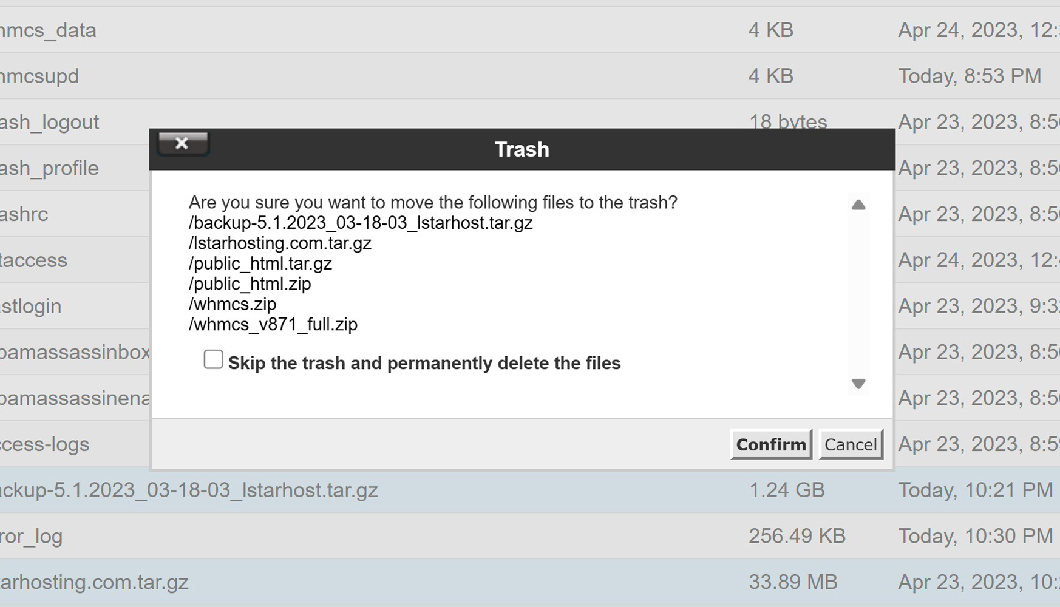
Task: Click the scroll down arrow in the dialog
Action: [x=858, y=384]
